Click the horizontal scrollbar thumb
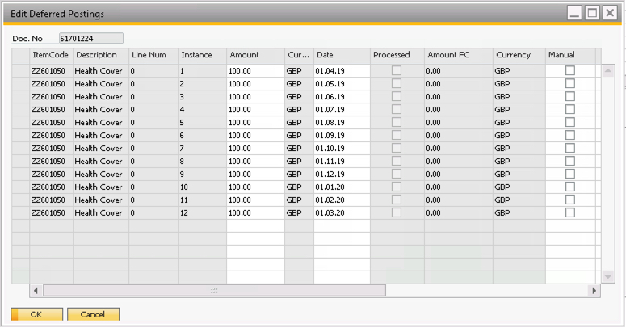The width and height of the screenshot is (626, 328). click(x=214, y=291)
